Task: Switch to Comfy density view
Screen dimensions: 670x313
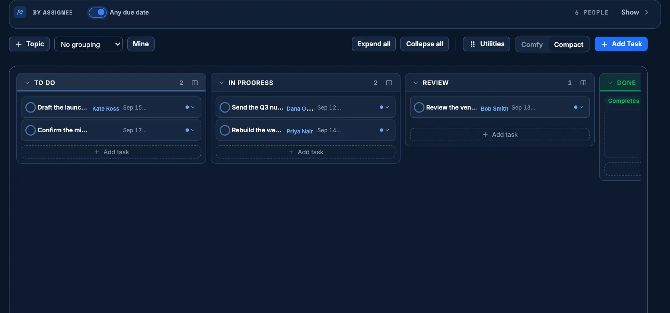Action: pos(532,44)
